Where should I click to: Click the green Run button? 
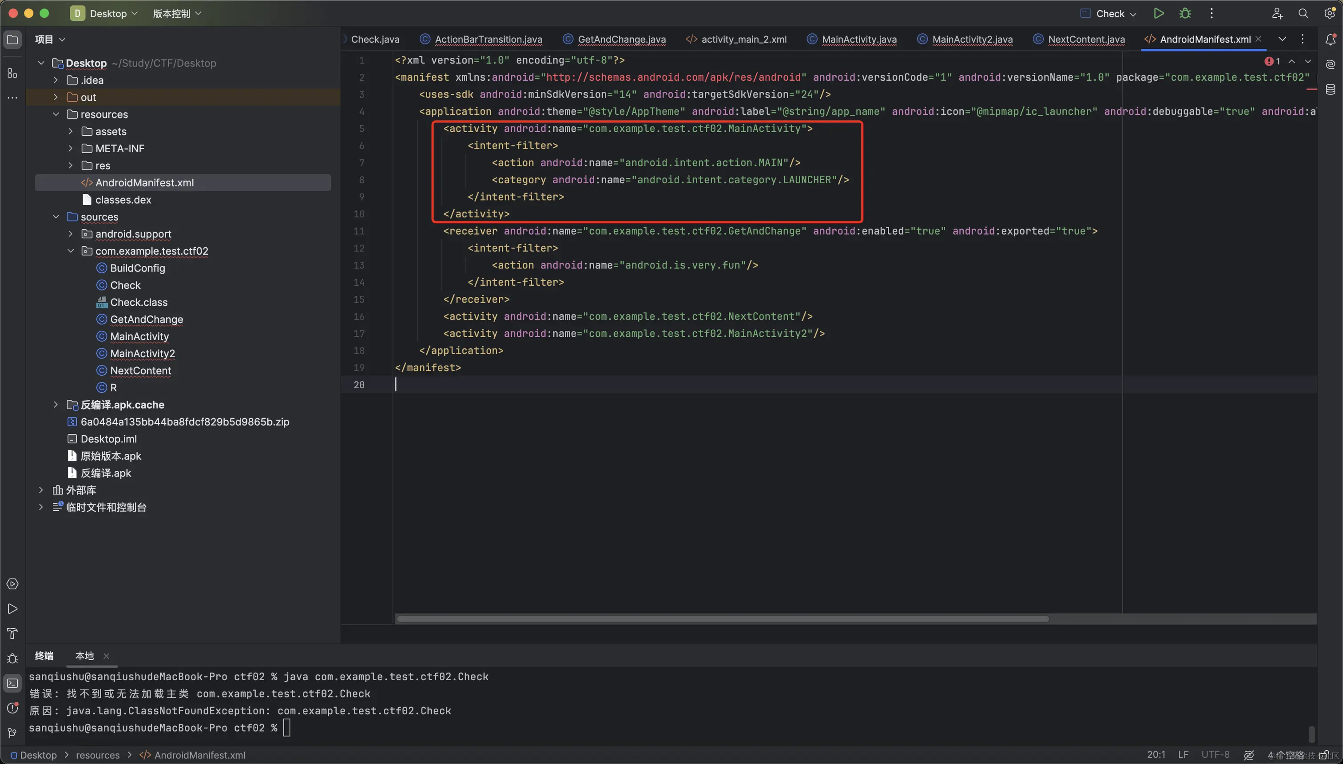point(1158,13)
